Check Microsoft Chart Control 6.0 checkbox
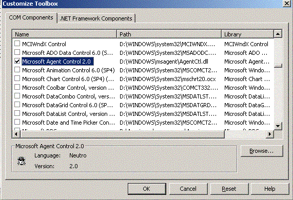Screen dimensions: 293x200 [17, 78]
